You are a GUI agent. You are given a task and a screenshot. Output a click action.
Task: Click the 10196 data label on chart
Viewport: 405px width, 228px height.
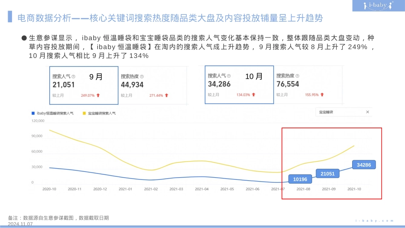click(300, 179)
